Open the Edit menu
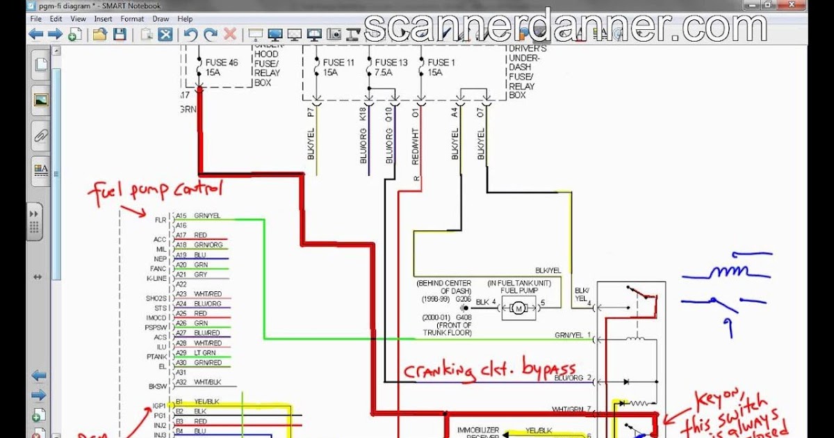834x438 pixels. [56, 19]
